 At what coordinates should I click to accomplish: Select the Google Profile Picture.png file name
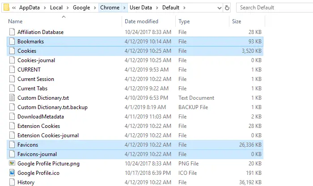(x=48, y=164)
